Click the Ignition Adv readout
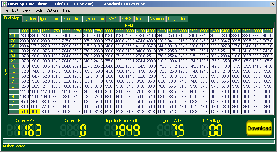The width and height of the screenshot is (277, 152). pos(171,130)
